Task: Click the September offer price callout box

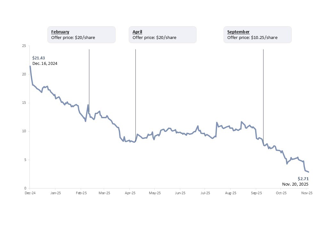Action: (257, 34)
